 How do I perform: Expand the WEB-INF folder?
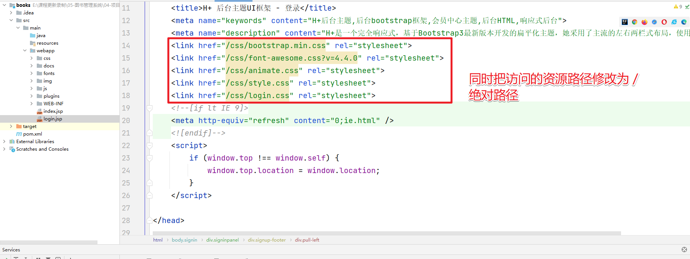(x=31, y=104)
